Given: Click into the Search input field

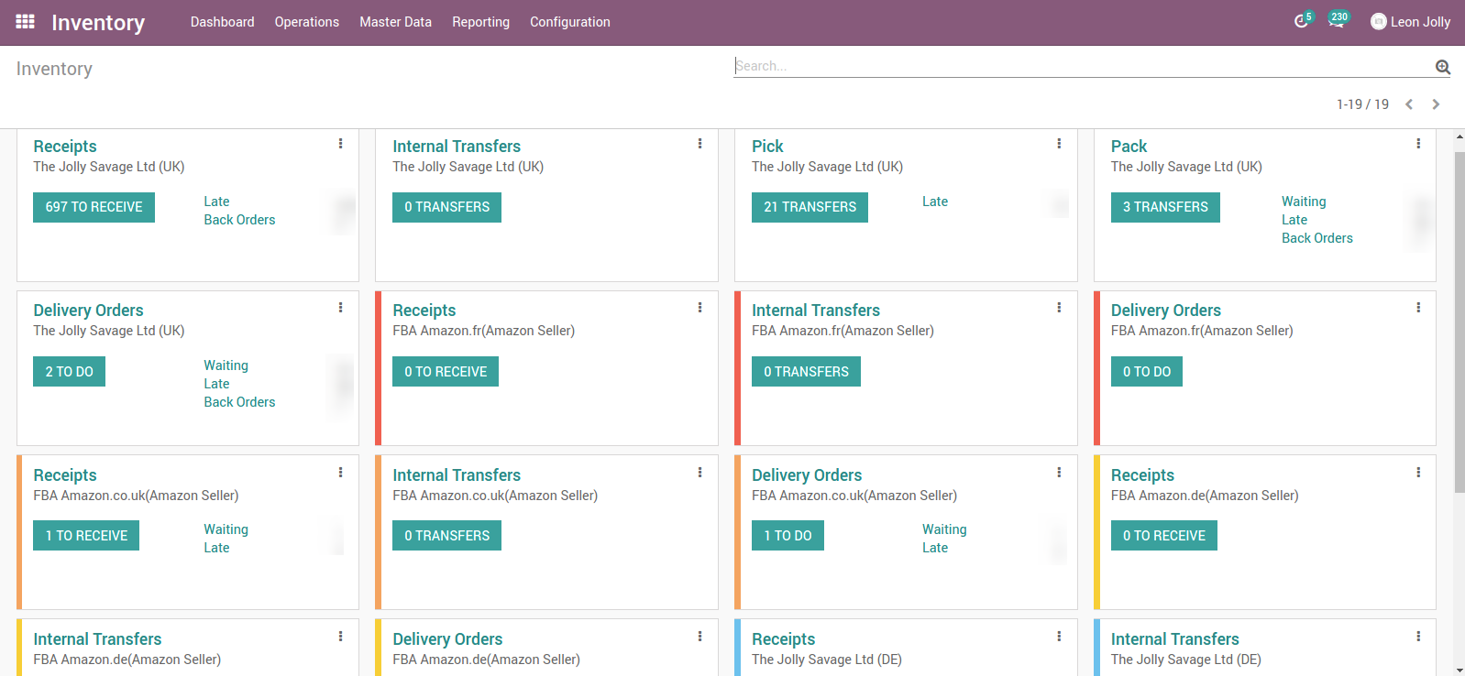Looking at the screenshot, I should pyautogui.click(x=1082, y=66).
